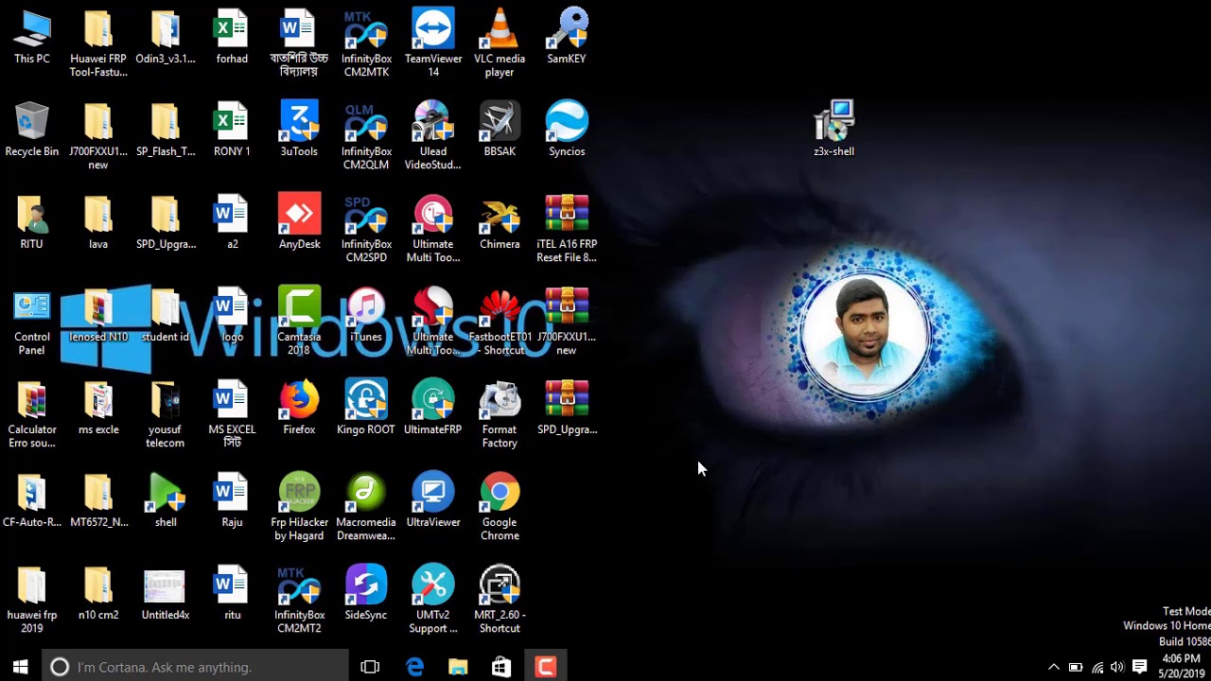Open InfinityBox CM2SPD shortcut
Screen dimensions: 1211x681
pos(366,229)
